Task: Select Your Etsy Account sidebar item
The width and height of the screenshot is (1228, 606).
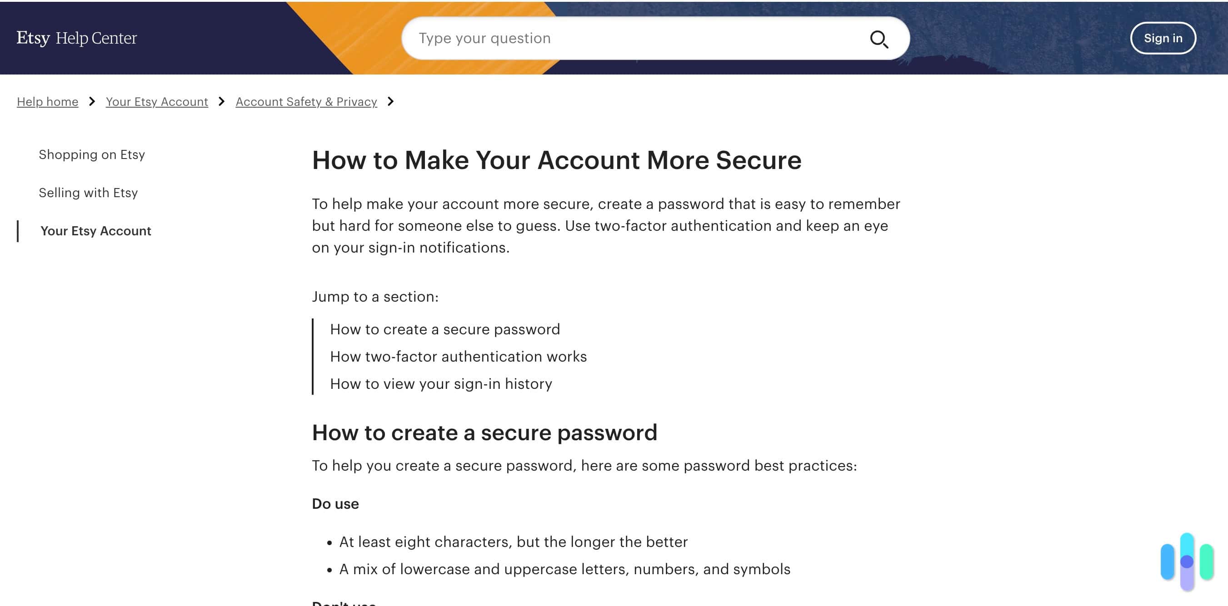Action: pos(96,231)
